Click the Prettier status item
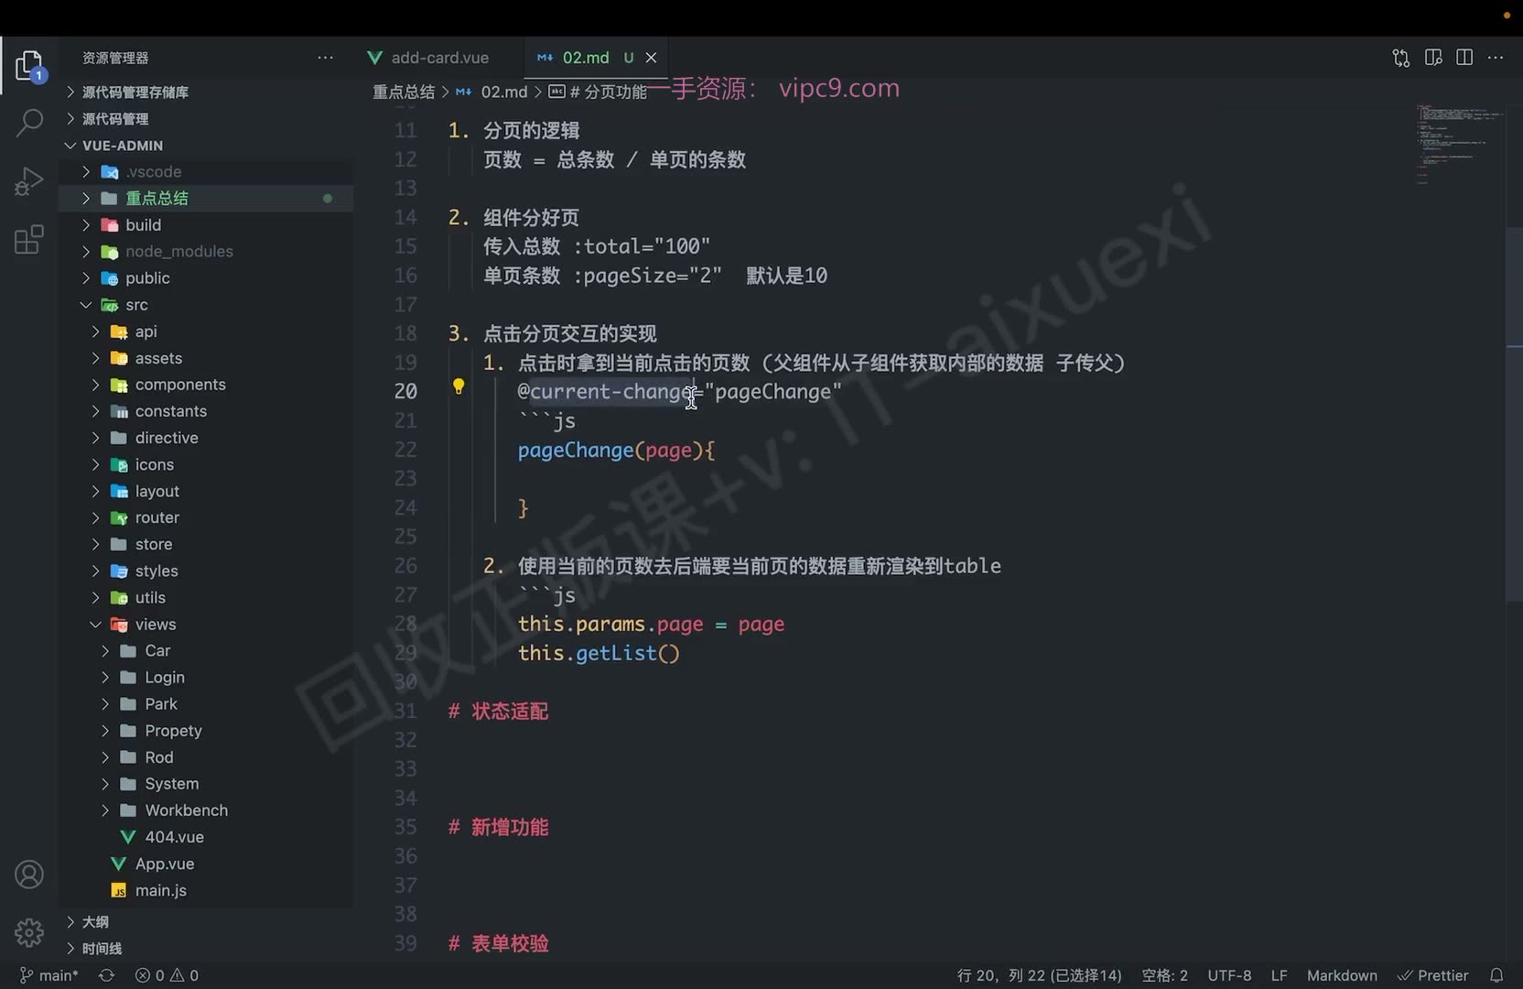Image resolution: width=1523 pixels, height=989 pixels. pos(1433,975)
